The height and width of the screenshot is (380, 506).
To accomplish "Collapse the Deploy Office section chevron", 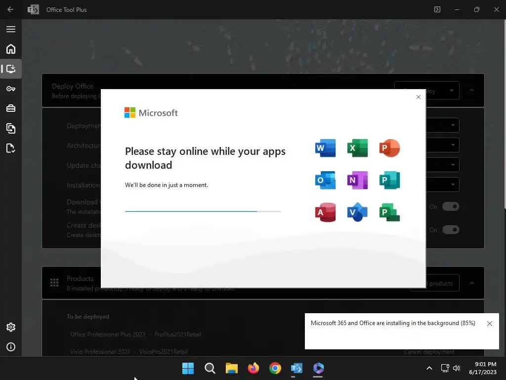I will [x=472, y=90].
